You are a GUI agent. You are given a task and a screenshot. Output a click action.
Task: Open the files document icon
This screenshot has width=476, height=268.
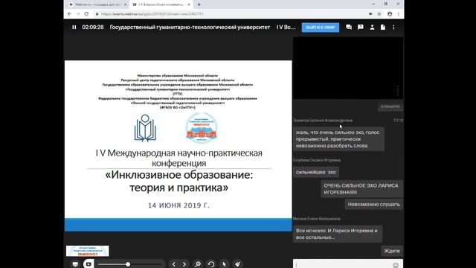click(x=383, y=28)
